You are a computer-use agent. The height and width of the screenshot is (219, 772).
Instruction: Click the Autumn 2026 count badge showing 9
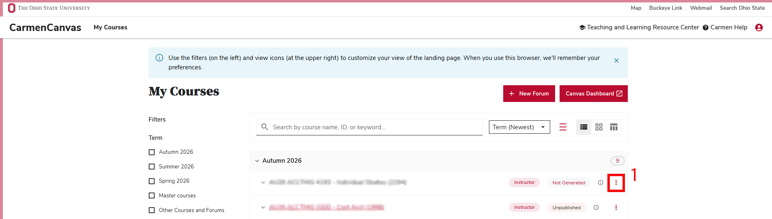click(617, 161)
